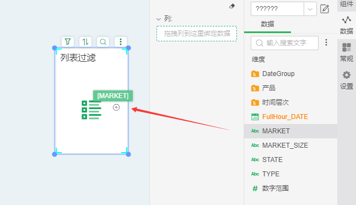
Task: Select the TYPE field
Action: coord(271,174)
